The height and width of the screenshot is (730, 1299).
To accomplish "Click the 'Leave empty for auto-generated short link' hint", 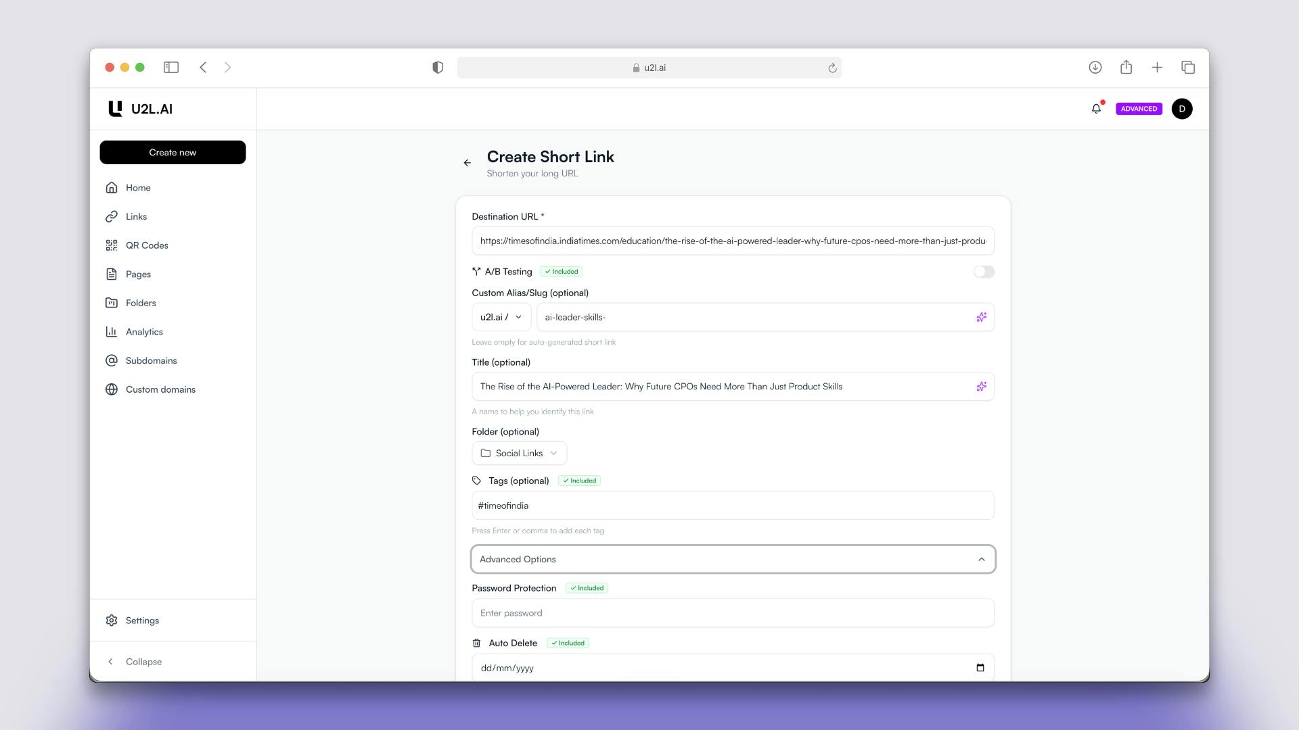I will (544, 342).
